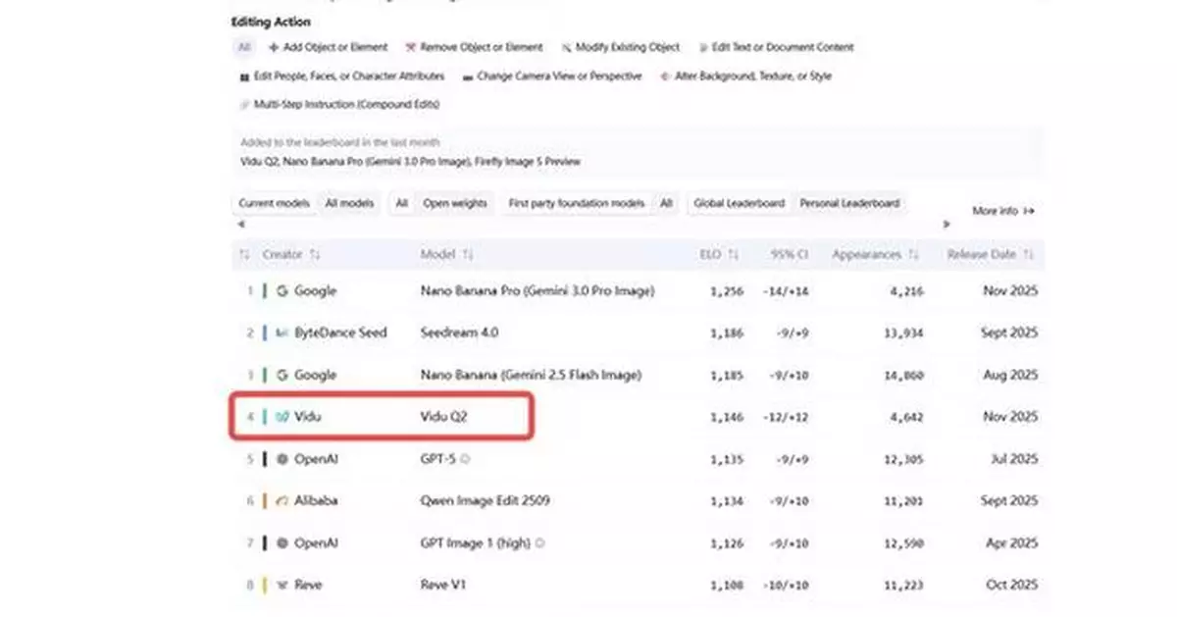Sort by Release Date using its arrows
The width and height of the screenshot is (1177, 617).
(1029, 255)
